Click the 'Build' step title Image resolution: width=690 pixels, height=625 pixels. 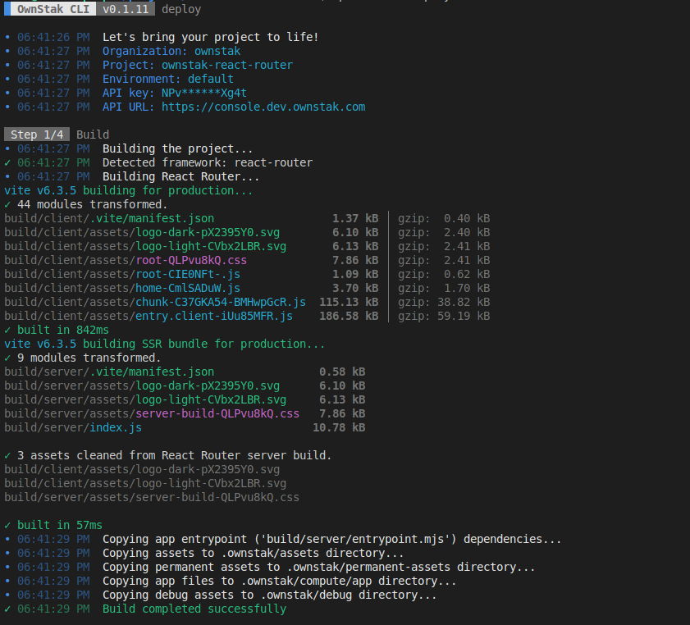click(x=93, y=135)
